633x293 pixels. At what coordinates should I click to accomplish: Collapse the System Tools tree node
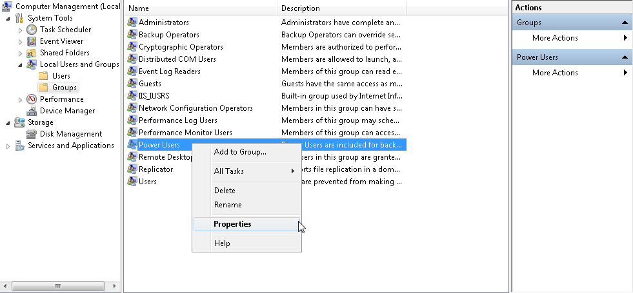coord(8,19)
